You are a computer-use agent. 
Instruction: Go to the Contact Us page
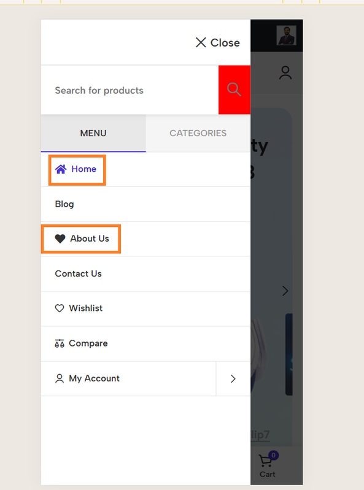78,274
